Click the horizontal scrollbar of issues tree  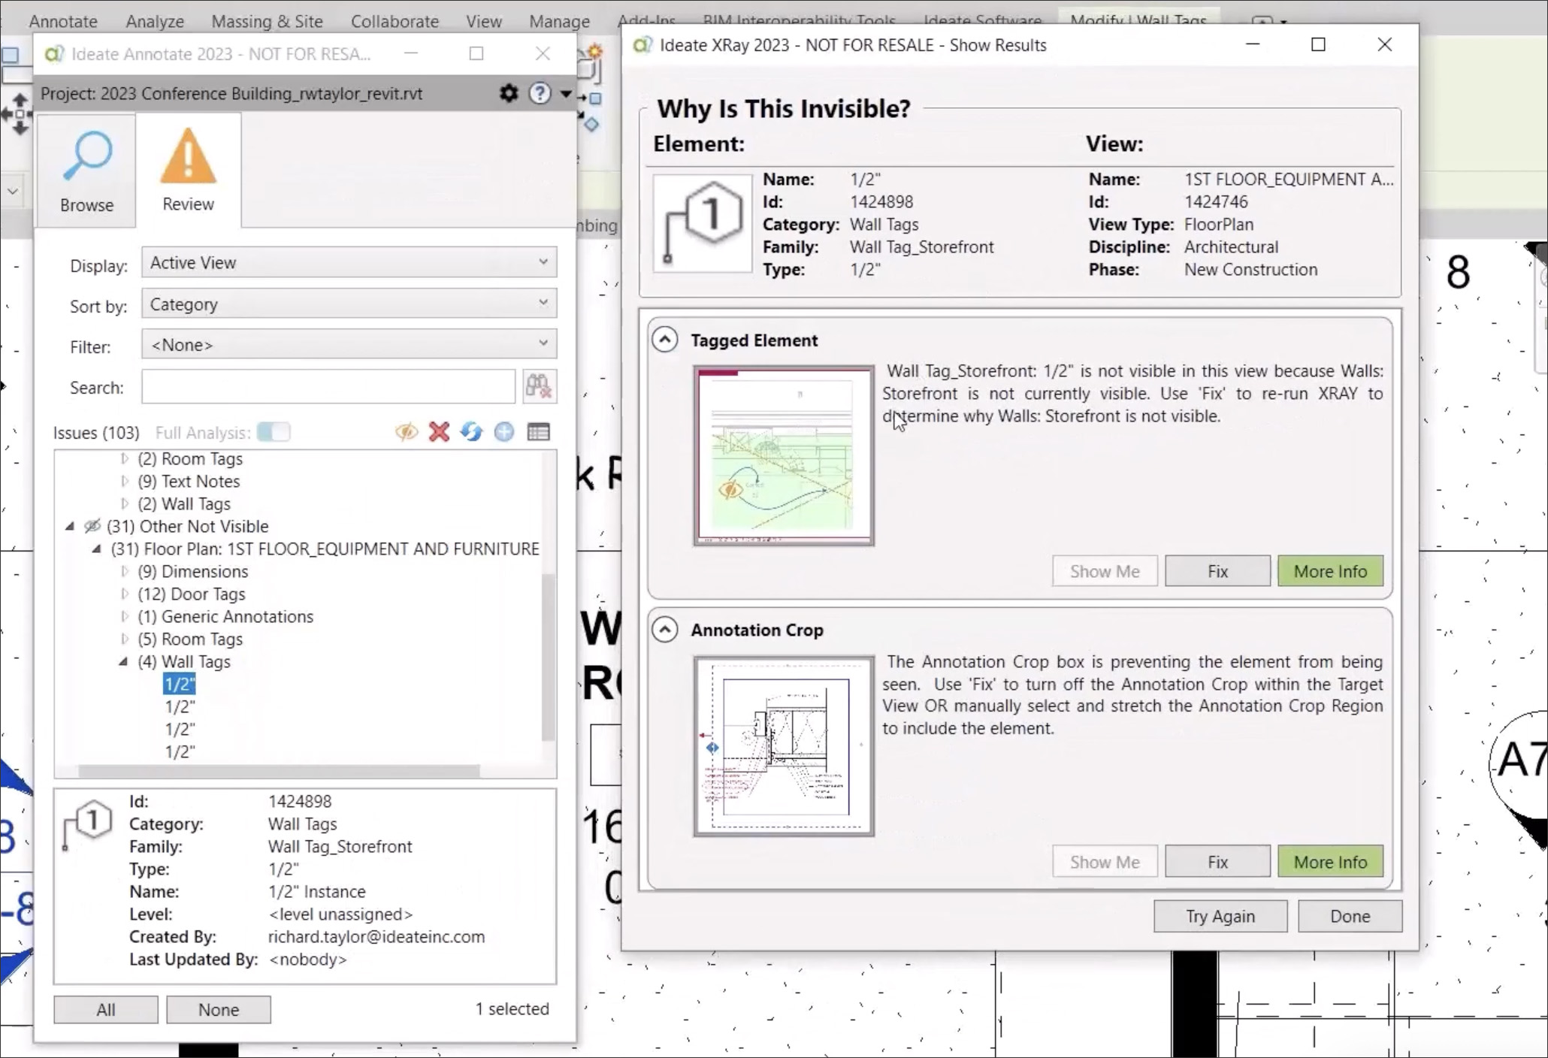click(x=279, y=771)
